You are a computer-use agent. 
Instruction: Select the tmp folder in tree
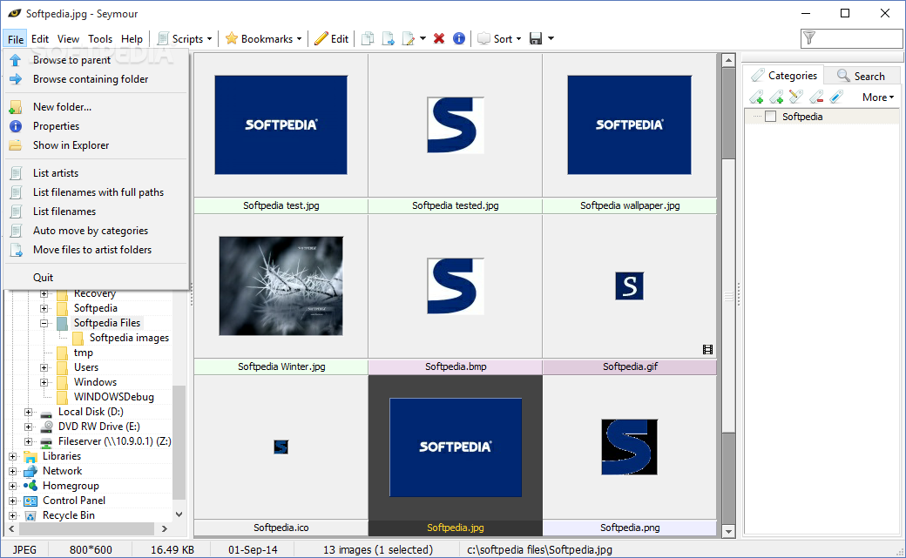(x=84, y=353)
